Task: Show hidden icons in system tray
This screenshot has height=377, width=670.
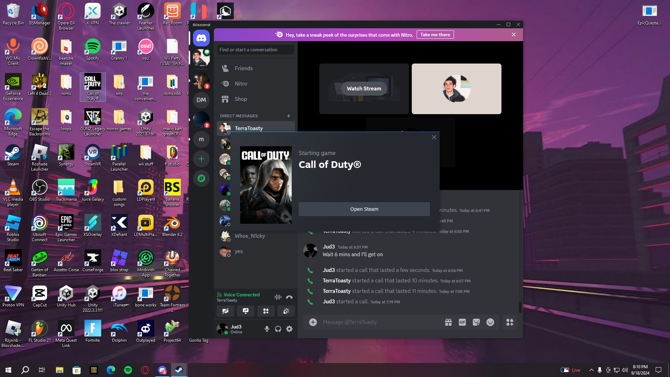Action: click(591, 370)
